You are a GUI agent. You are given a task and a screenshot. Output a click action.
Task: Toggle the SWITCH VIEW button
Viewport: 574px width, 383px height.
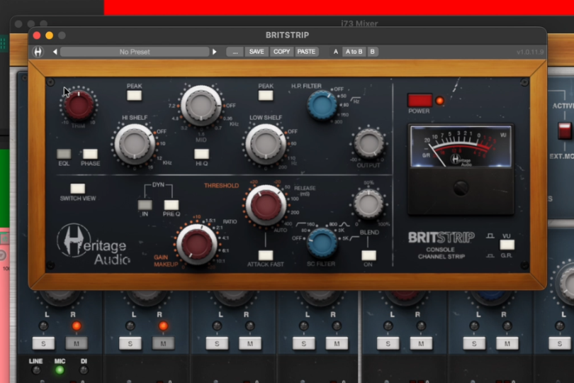[x=78, y=189]
